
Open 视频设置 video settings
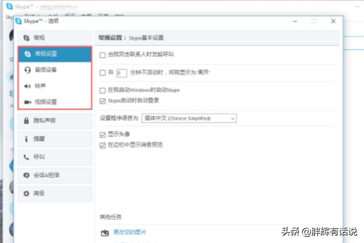(x=55, y=102)
